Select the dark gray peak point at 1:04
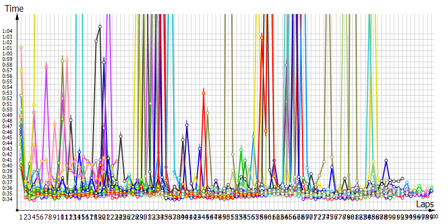 tap(100, 26)
